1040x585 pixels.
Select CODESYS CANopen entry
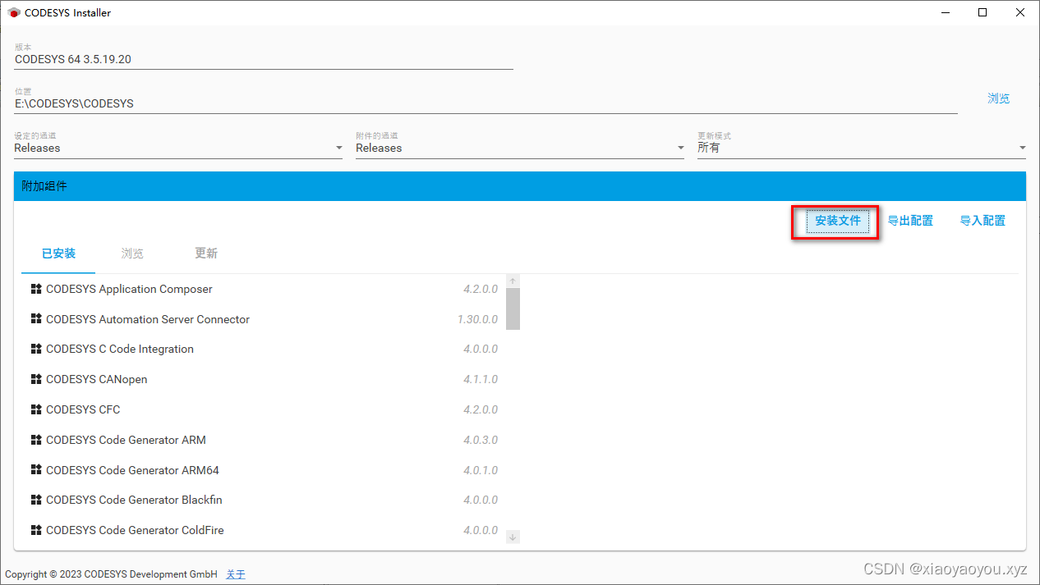264,379
